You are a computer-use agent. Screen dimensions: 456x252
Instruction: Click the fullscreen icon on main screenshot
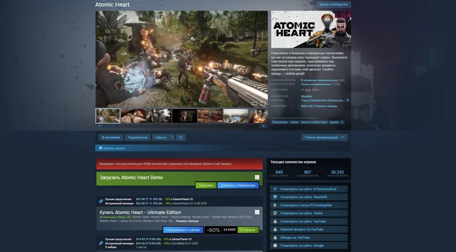tap(263, 104)
